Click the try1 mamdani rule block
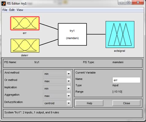Image resolution: width=146 pixels, height=122 pixels. pyautogui.click(x=72, y=34)
